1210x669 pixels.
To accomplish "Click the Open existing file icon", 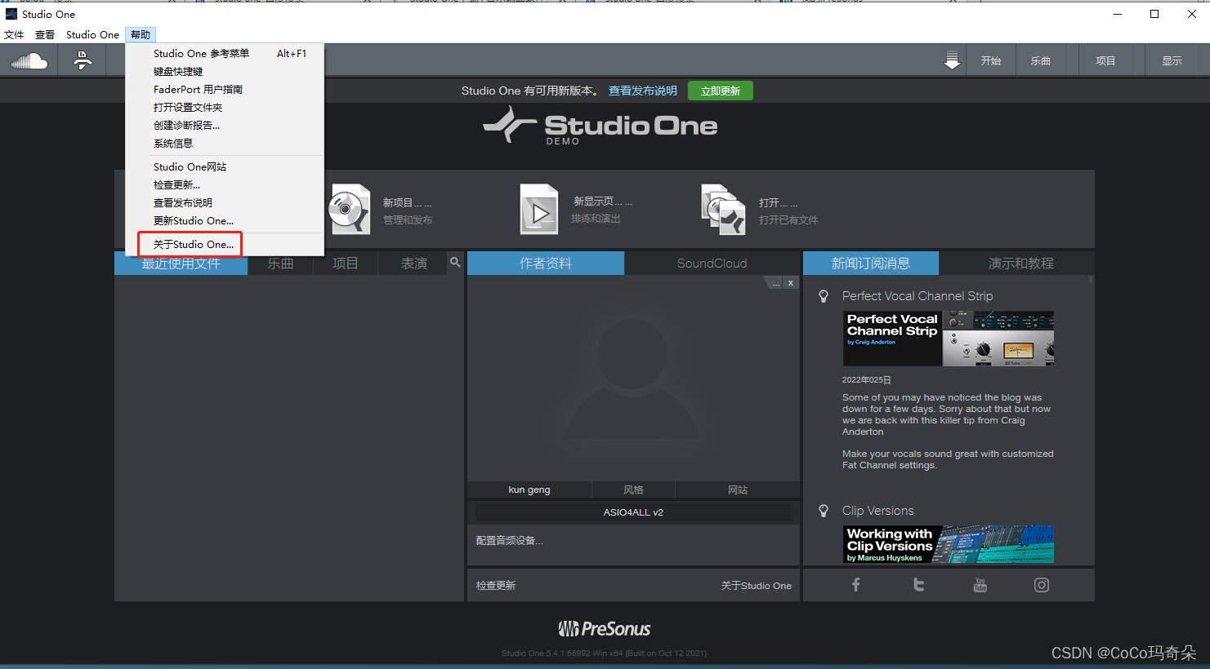I will tap(723, 210).
